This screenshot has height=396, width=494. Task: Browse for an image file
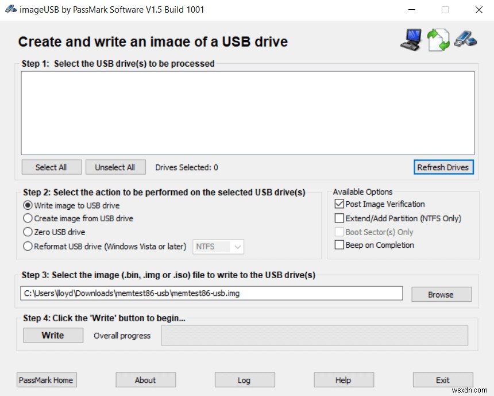pos(441,294)
